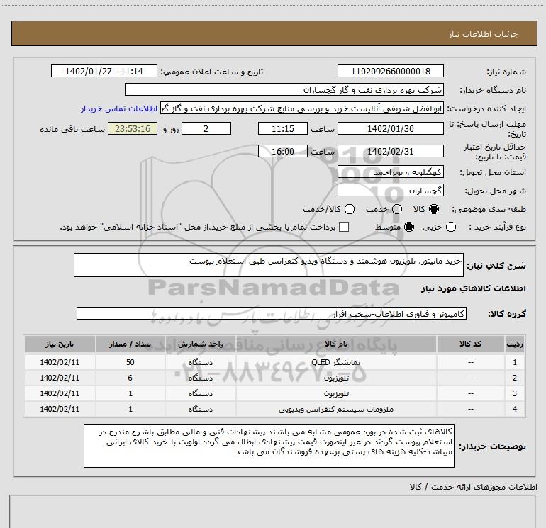Click the تاریخ نیاز column header
The width and height of the screenshot is (546, 528).
(x=60, y=344)
